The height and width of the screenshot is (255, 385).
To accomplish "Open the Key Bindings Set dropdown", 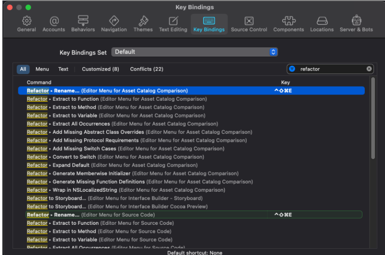I will pos(195,52).
